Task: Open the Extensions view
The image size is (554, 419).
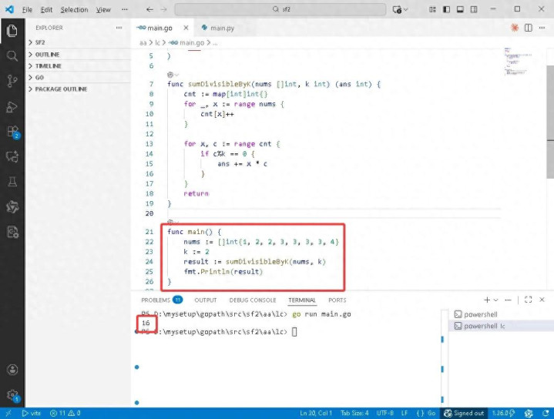Action: coord(12,132)
